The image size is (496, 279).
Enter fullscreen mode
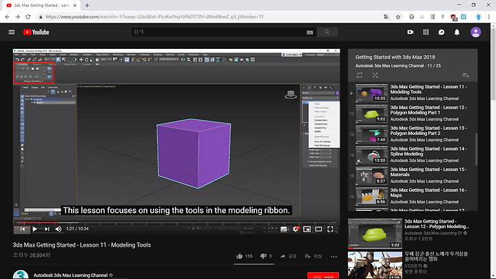pos(330,229)
